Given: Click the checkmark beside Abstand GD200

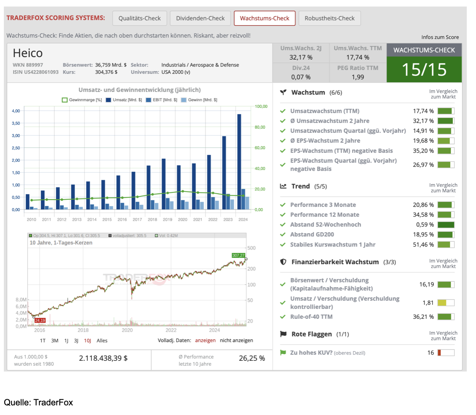Looking at the screenshot, I should coord(283,234).
